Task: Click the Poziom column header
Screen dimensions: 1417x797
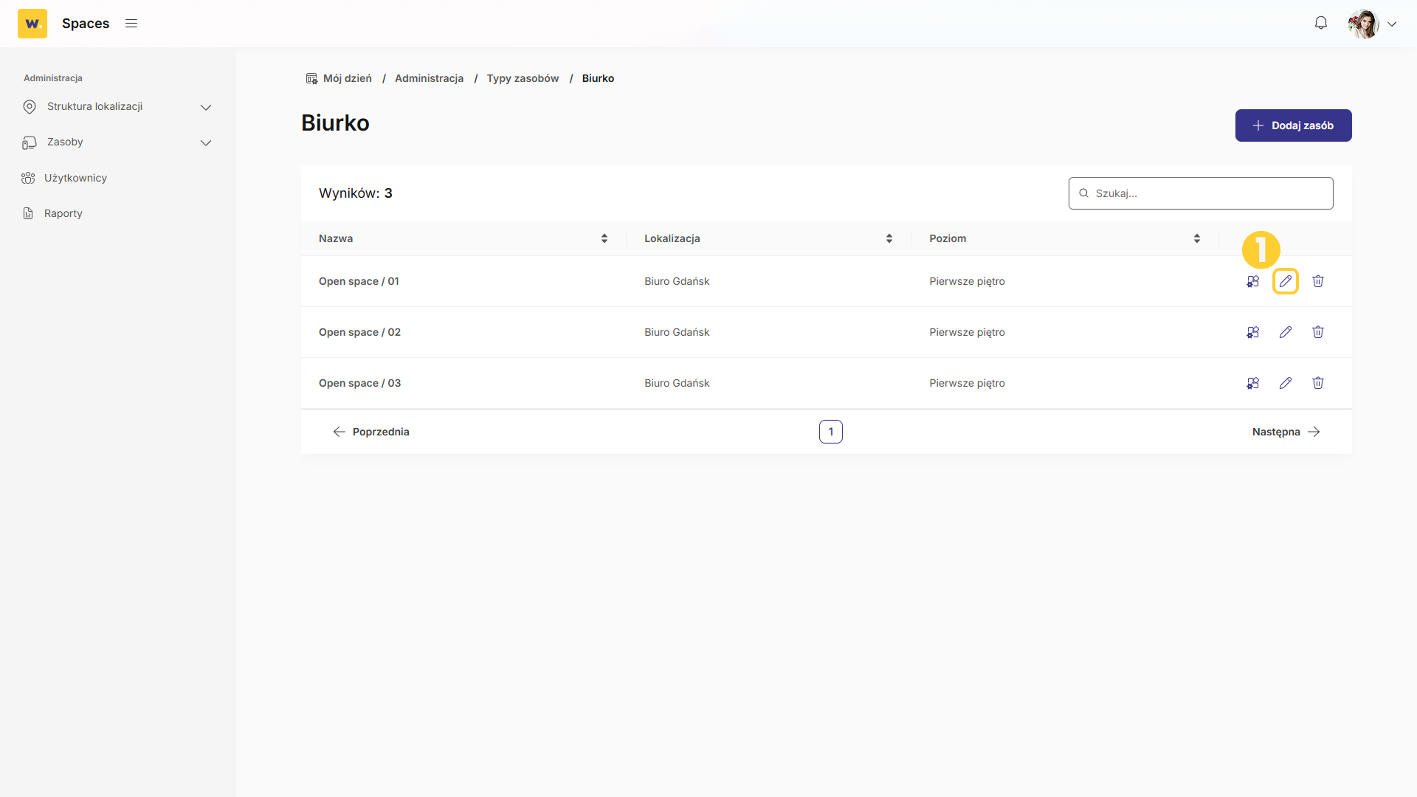Action: point(948,238)
